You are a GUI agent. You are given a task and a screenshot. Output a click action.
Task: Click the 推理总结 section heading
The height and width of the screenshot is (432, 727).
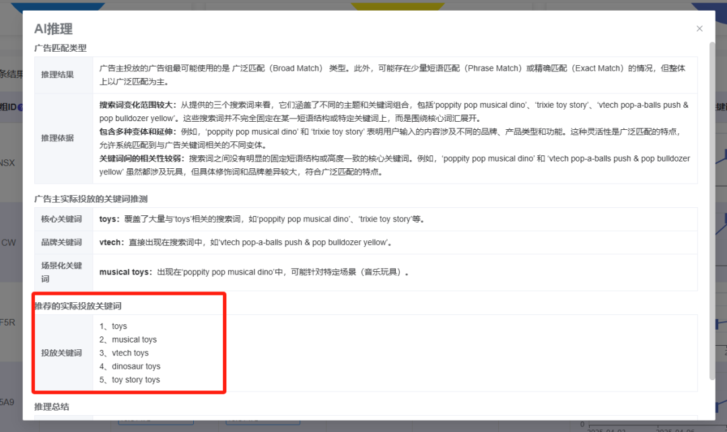pos(52,406)
